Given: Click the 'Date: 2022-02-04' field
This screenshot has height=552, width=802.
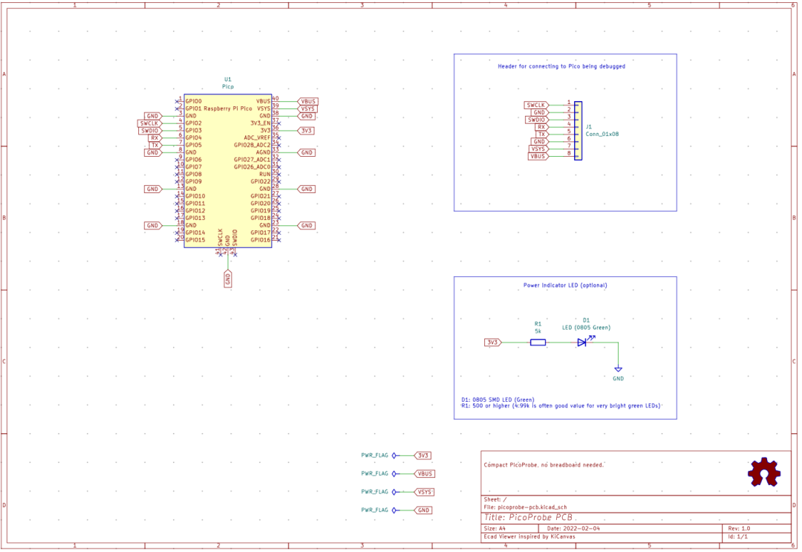Looking at the screenshot, I should point(573,528).
